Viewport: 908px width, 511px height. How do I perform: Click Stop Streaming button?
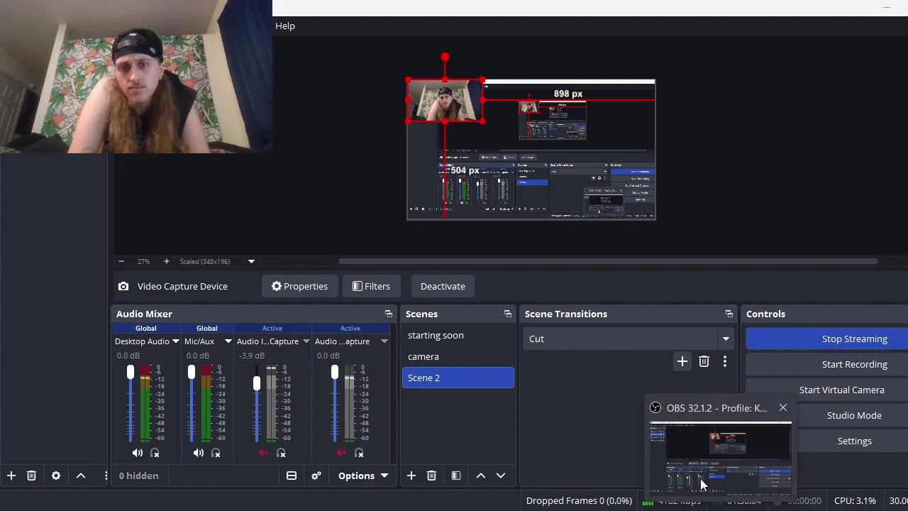tap(827, 339)
